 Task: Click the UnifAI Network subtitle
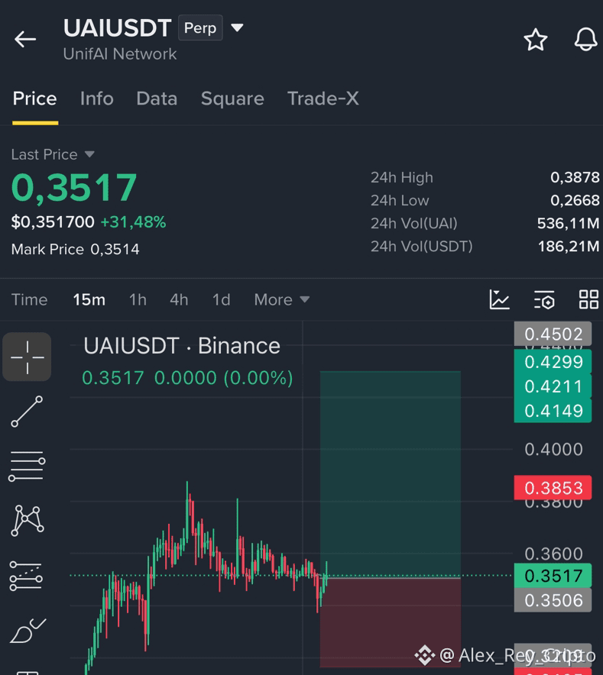[x=120, y=54]
